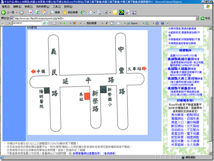The width and height of the screenshot is (214, 161).
Task: Click the MSN butterfly icon
Action: click(x=74, y=23)
